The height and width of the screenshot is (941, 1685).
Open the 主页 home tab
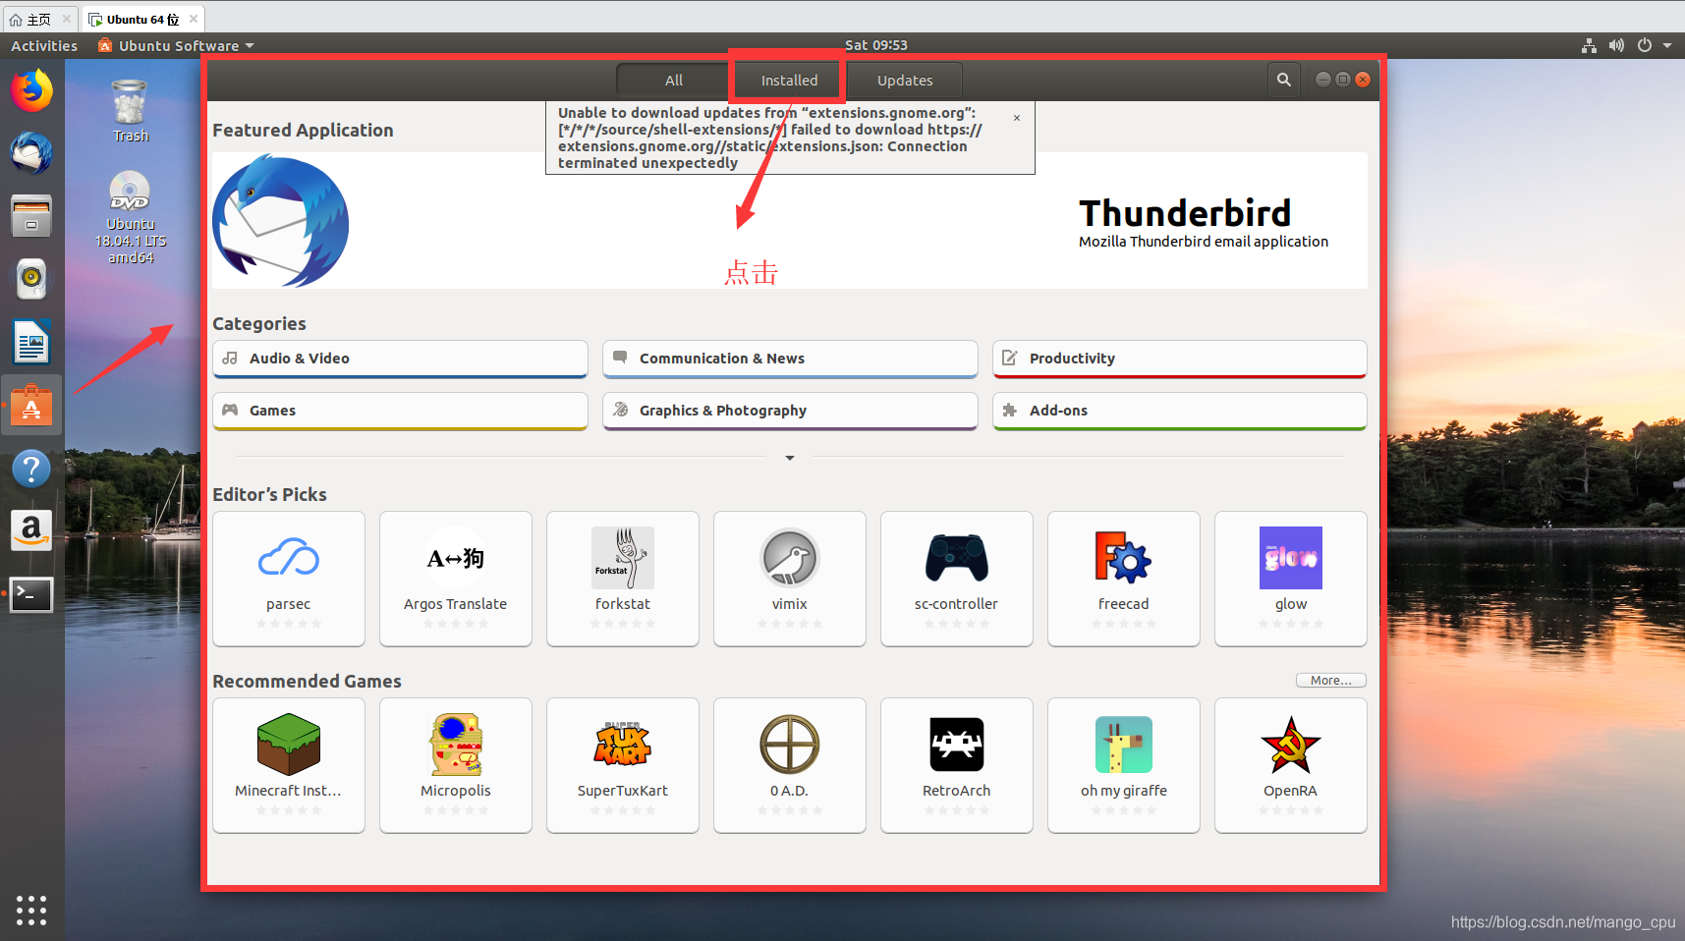39,19
